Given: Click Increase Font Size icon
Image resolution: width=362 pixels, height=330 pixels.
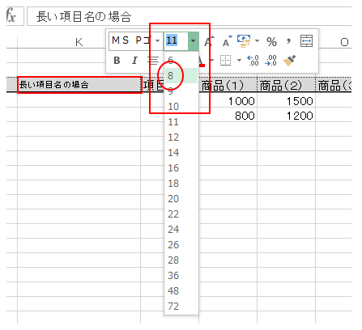Looking at the screenshot, I should 209,41.
